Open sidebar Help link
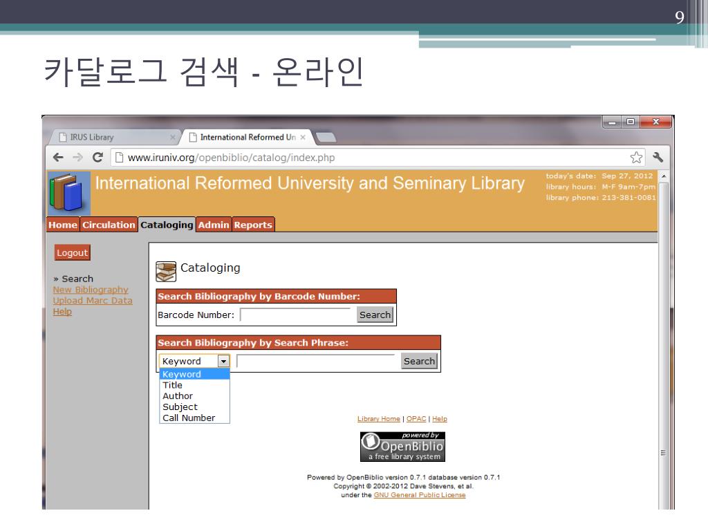The width and height of the screenshot is (708, 531). [62, 312]
